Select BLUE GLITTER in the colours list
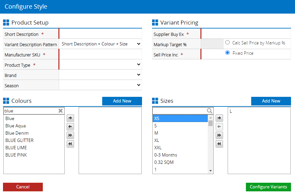295x194 pixels. [x=34, y=140]
